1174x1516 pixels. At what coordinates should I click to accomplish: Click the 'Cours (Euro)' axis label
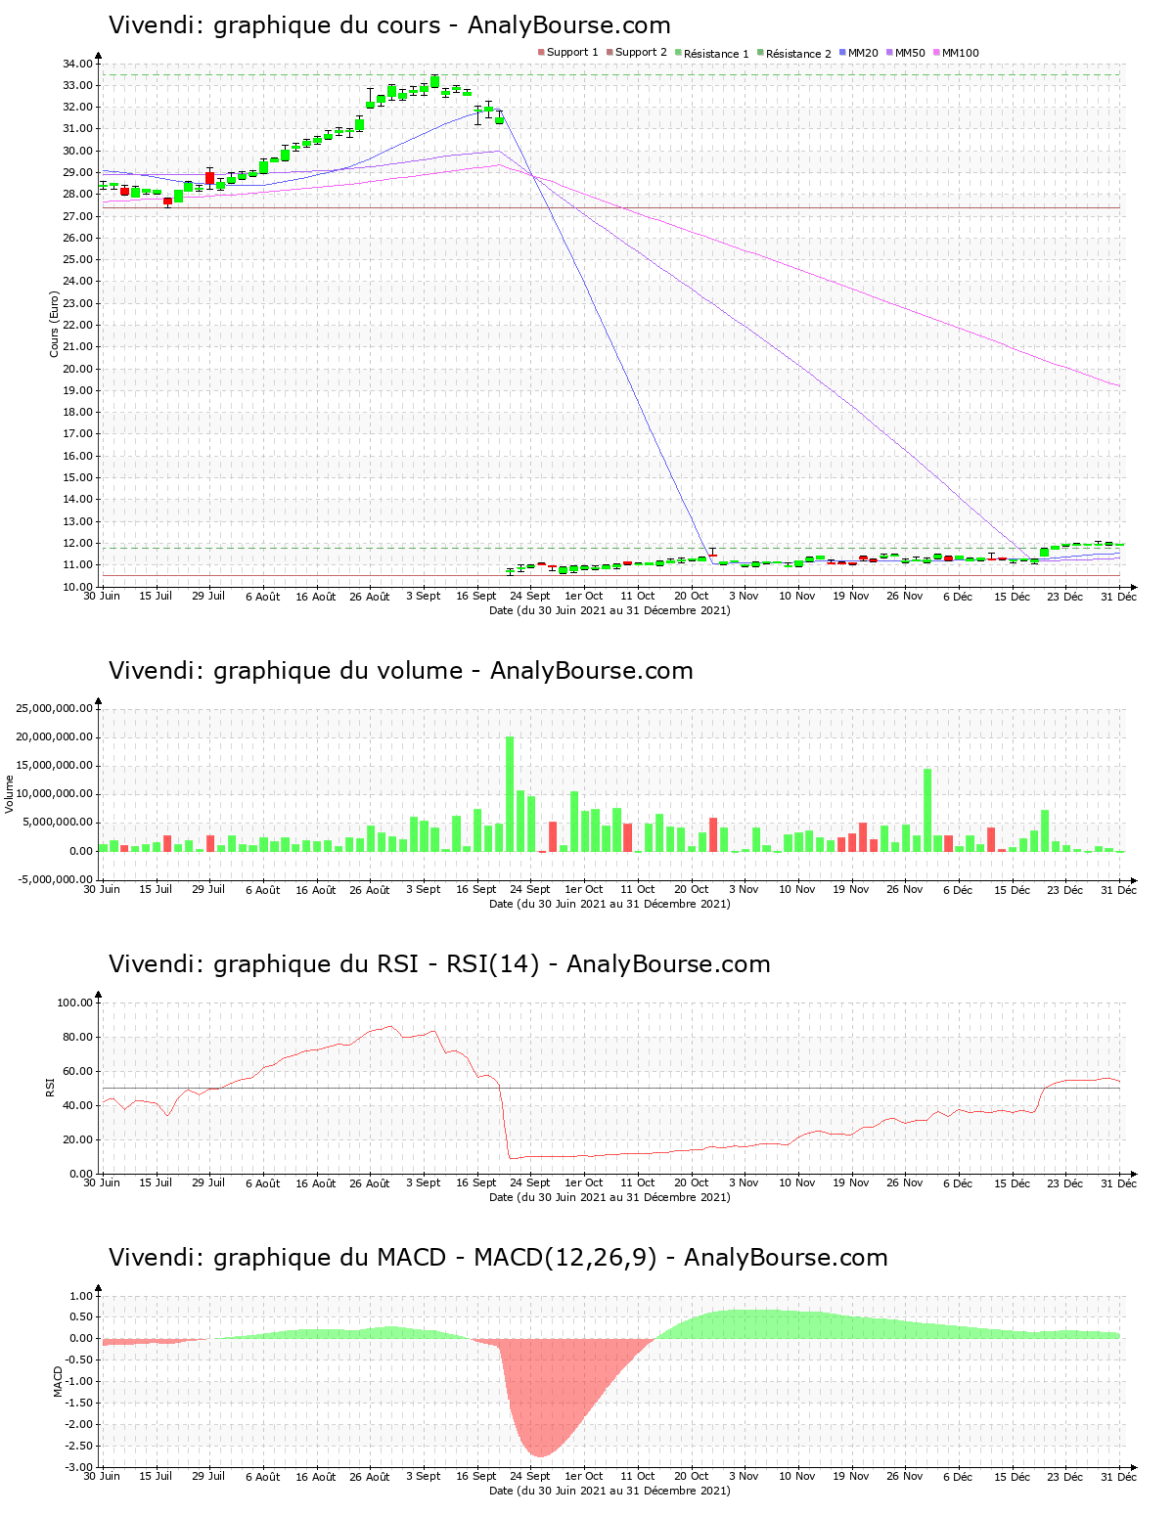(55, 325)
